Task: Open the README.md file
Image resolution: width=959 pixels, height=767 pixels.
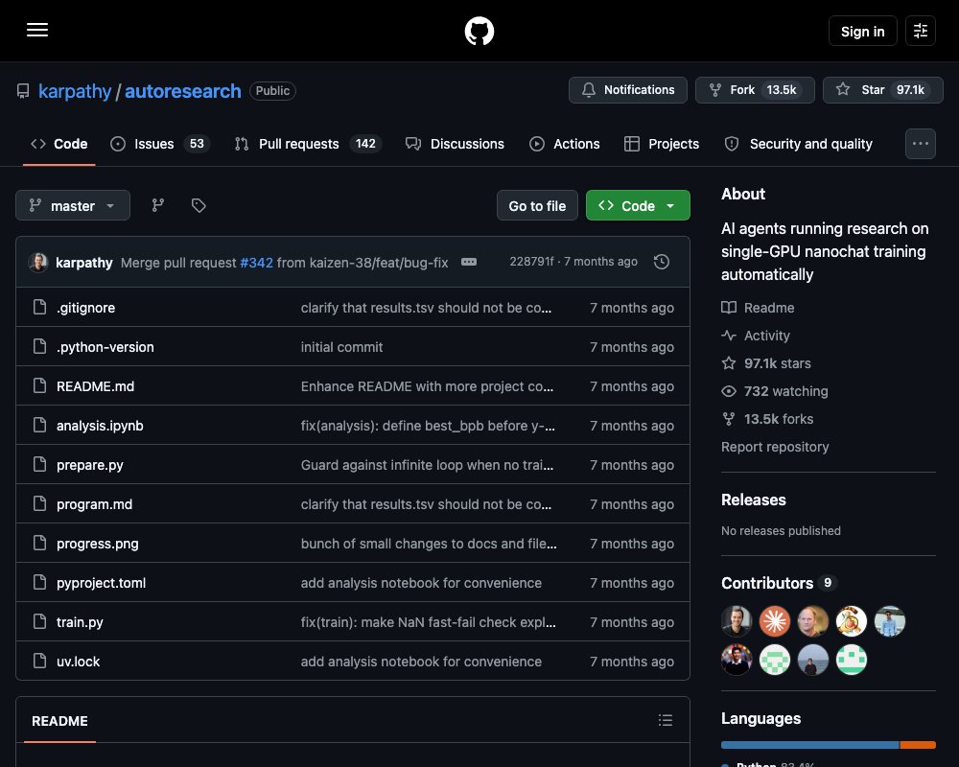Action: [x=95, y=386]
